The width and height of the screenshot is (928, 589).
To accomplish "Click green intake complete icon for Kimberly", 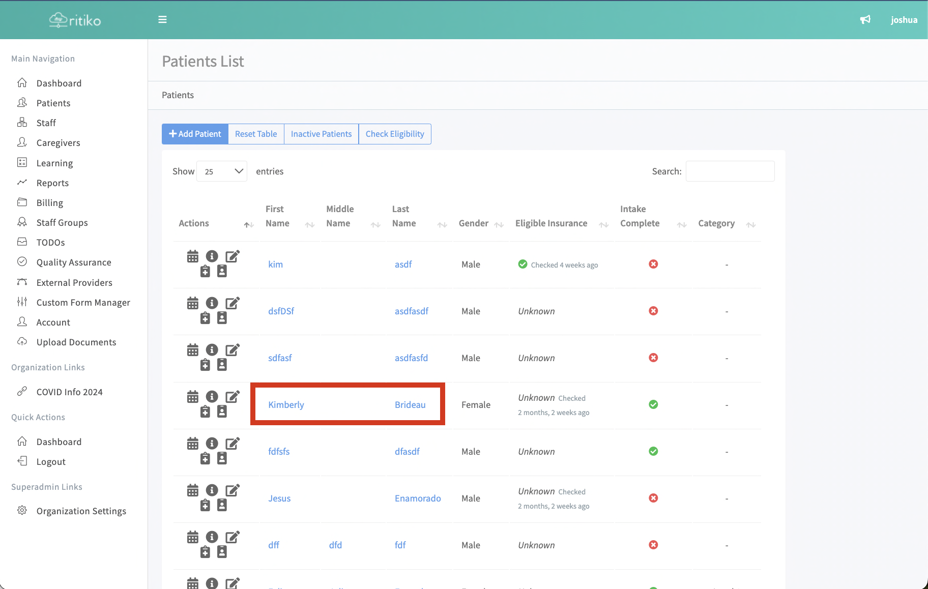I will point(653,404).
